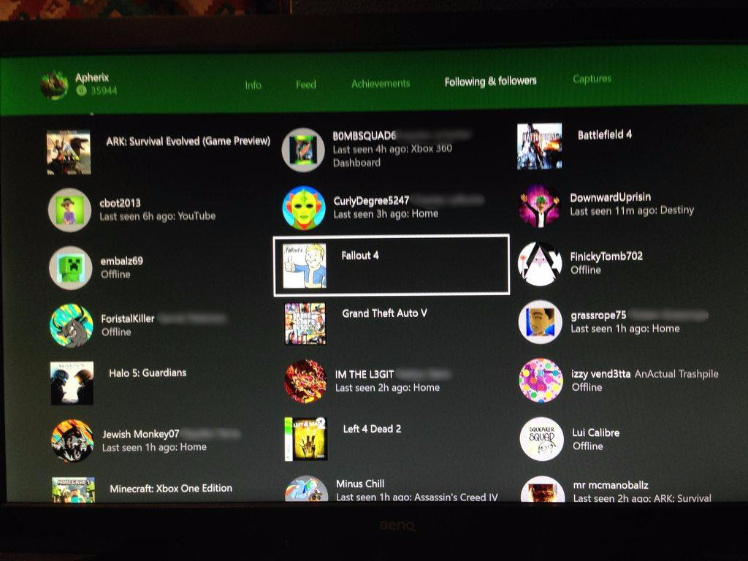Open cbot2013 friend name
This screenshot has width=748, height=561.
tap(121, 203)
